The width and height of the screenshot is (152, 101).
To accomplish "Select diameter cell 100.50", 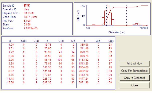I will point(47,67).
